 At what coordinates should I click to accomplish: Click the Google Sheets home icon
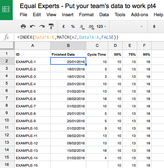pos(6,10)
